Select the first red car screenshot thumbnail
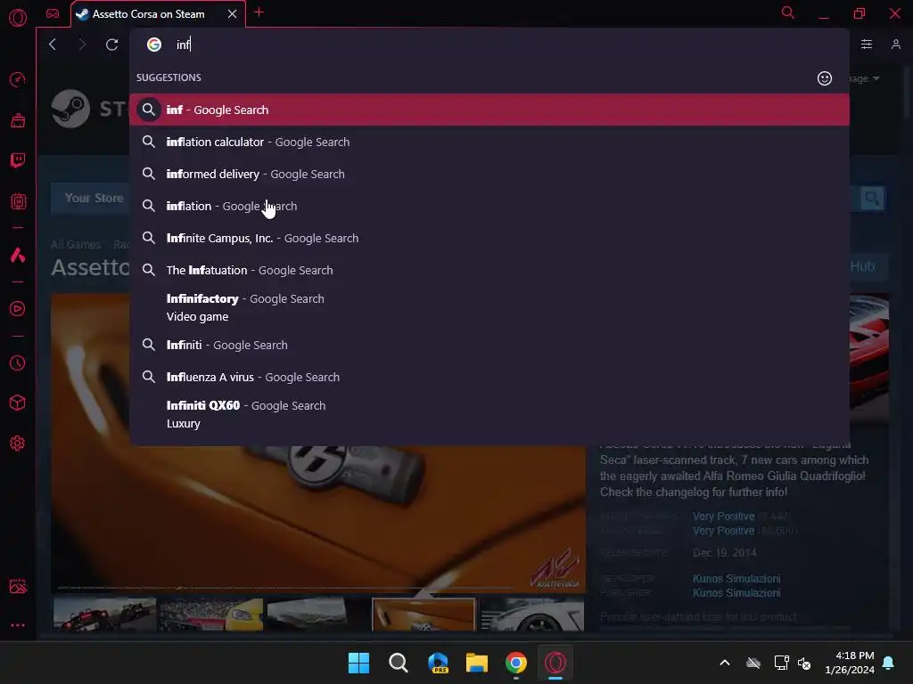 [x=105, y=614]
